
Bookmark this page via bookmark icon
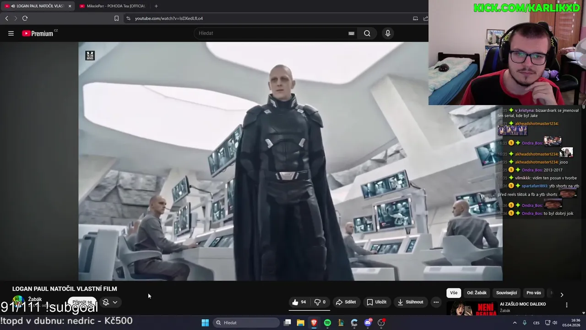coord(116,18)
